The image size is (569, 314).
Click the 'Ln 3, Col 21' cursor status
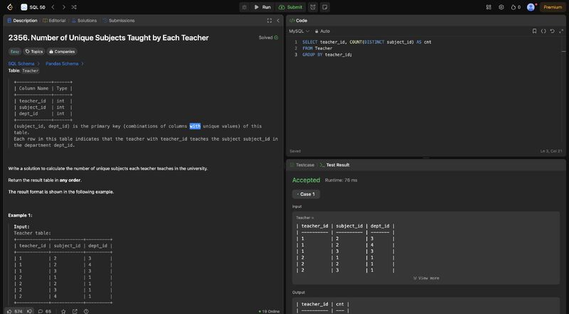(x=551, y=151)
